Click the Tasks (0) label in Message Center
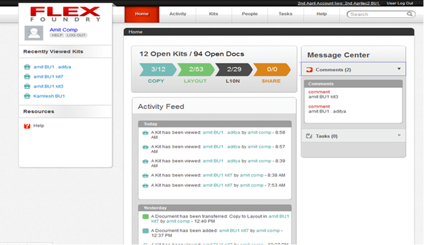Image resolution: width=424 pixels, height=245 pixels. 326,136
